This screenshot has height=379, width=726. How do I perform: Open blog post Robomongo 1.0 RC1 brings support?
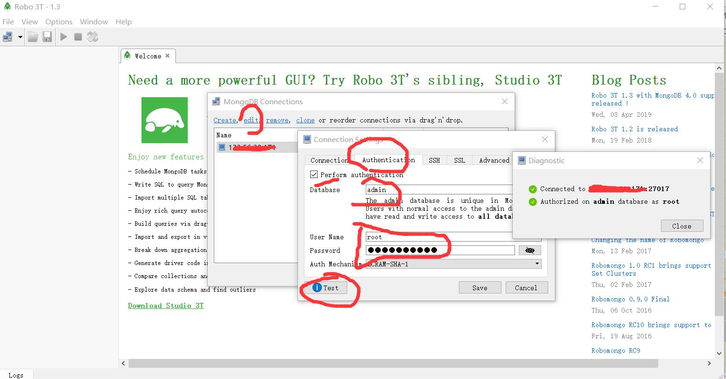click(x=651, y=269)
